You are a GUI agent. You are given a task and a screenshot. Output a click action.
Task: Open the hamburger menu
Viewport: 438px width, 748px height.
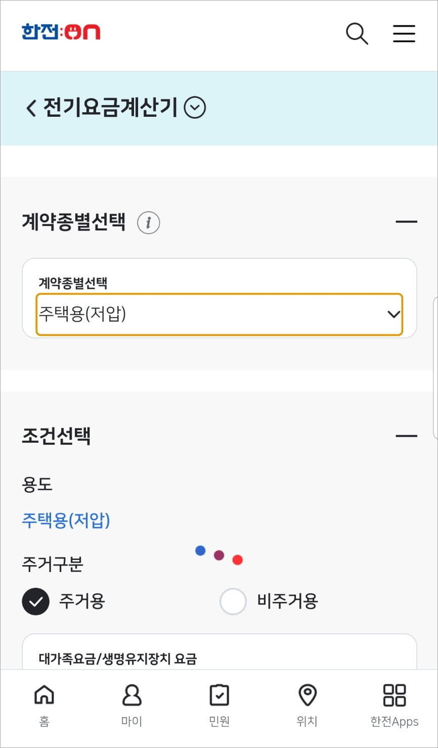[x=404, y=33]
